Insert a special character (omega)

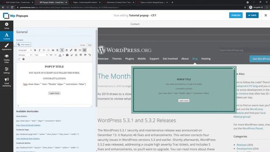point(76,55)
